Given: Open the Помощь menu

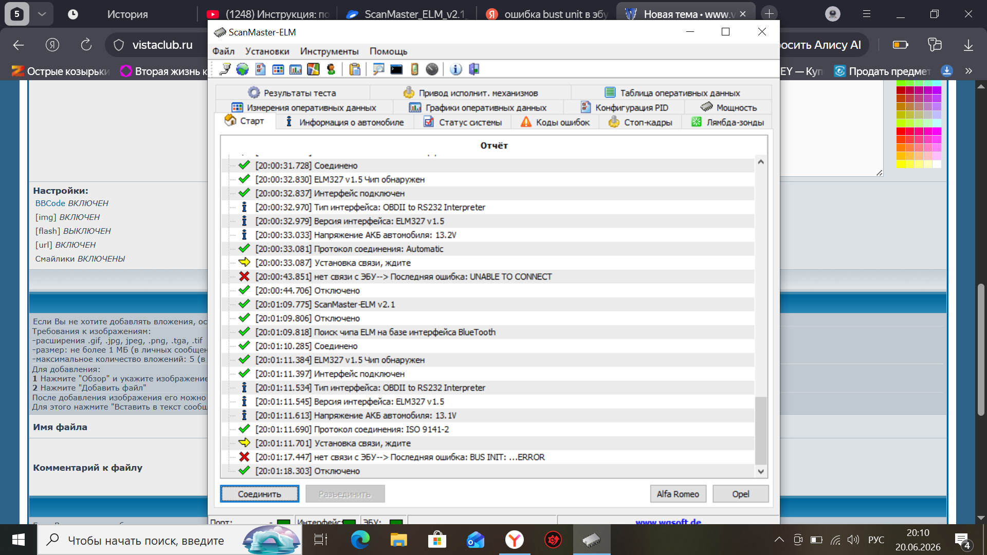Looking at the screenshot, I should pyautogui.click(x=389, y=51).
